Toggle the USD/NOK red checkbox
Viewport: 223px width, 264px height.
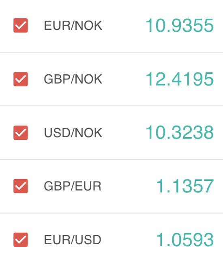click(21, 133)
